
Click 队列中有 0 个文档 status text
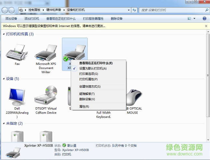point(124,145)
